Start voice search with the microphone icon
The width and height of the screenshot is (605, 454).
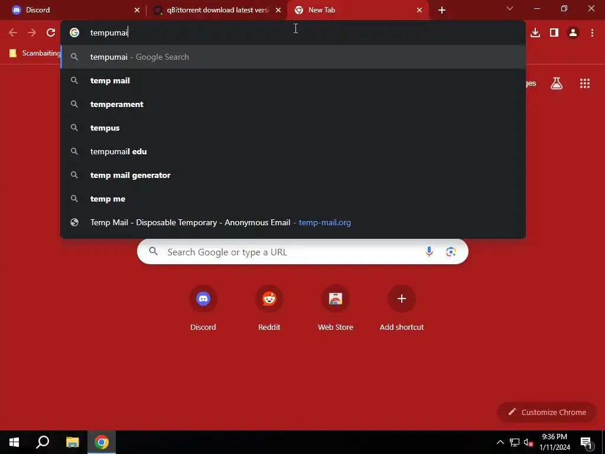pos(429,252)
